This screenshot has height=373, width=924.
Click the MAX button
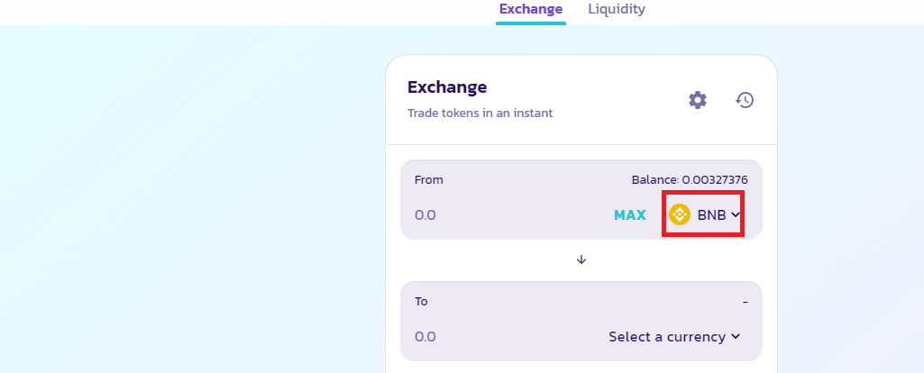pos(630,215)
